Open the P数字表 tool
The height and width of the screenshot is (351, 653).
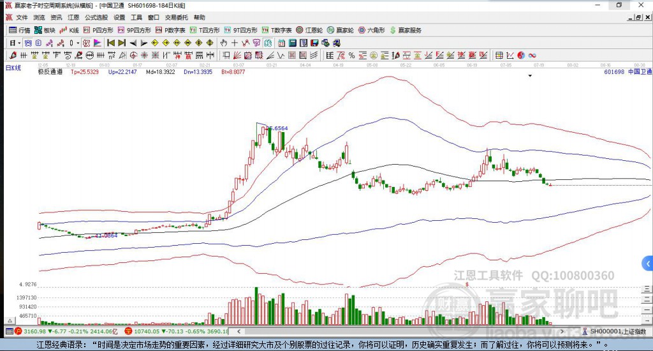(x=170, y=30)
